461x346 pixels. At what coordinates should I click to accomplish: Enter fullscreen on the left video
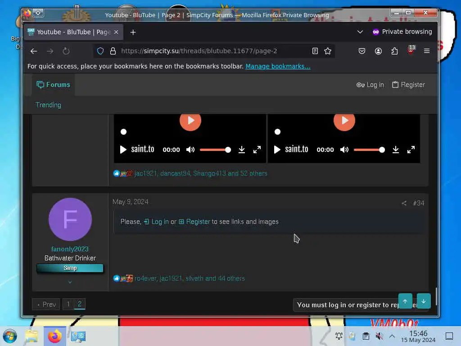[257, 150]
